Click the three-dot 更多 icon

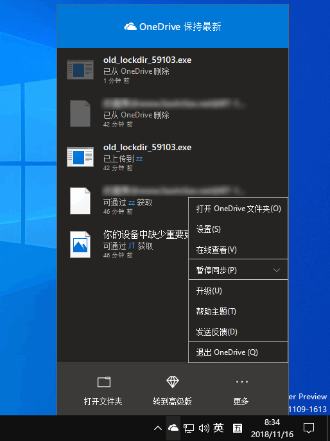pos(241,382)
